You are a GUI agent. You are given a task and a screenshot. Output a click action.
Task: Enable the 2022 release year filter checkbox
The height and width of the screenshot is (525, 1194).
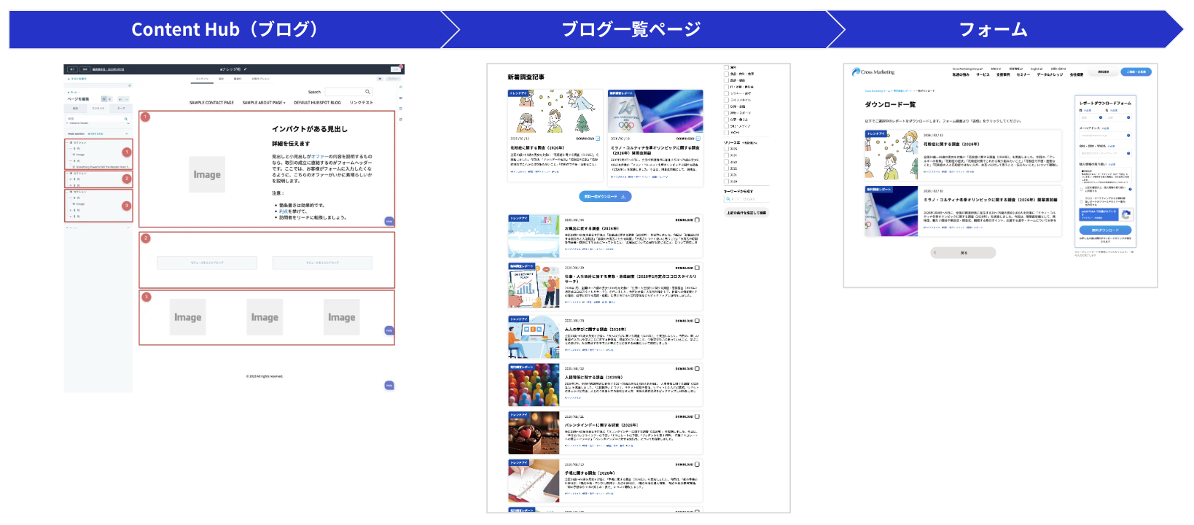(x=726, y=168)
